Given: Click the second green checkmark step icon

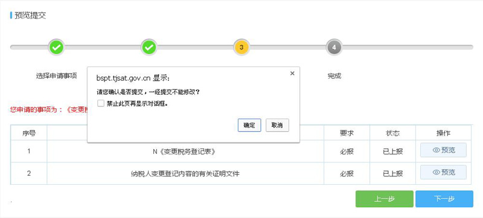Looking at the screenshot, I should click(x=149, y=48).
